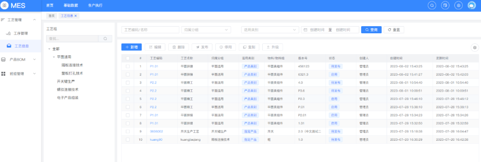Focus the 工艺编码/名称 input field
This screenshot has height=162, width=481.
point(151,30)
